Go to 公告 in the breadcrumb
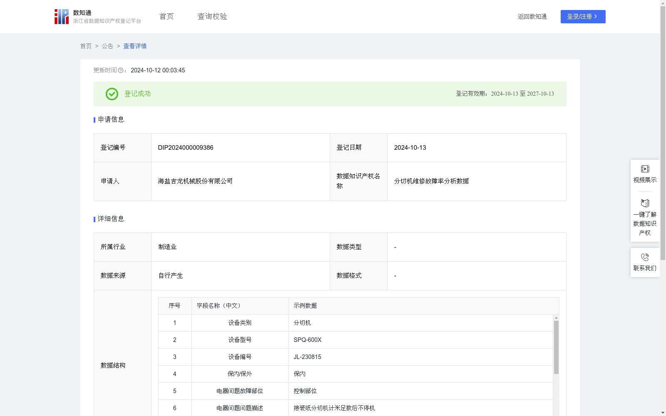Screen dimensions: 666x416 (x=107, y=46)
